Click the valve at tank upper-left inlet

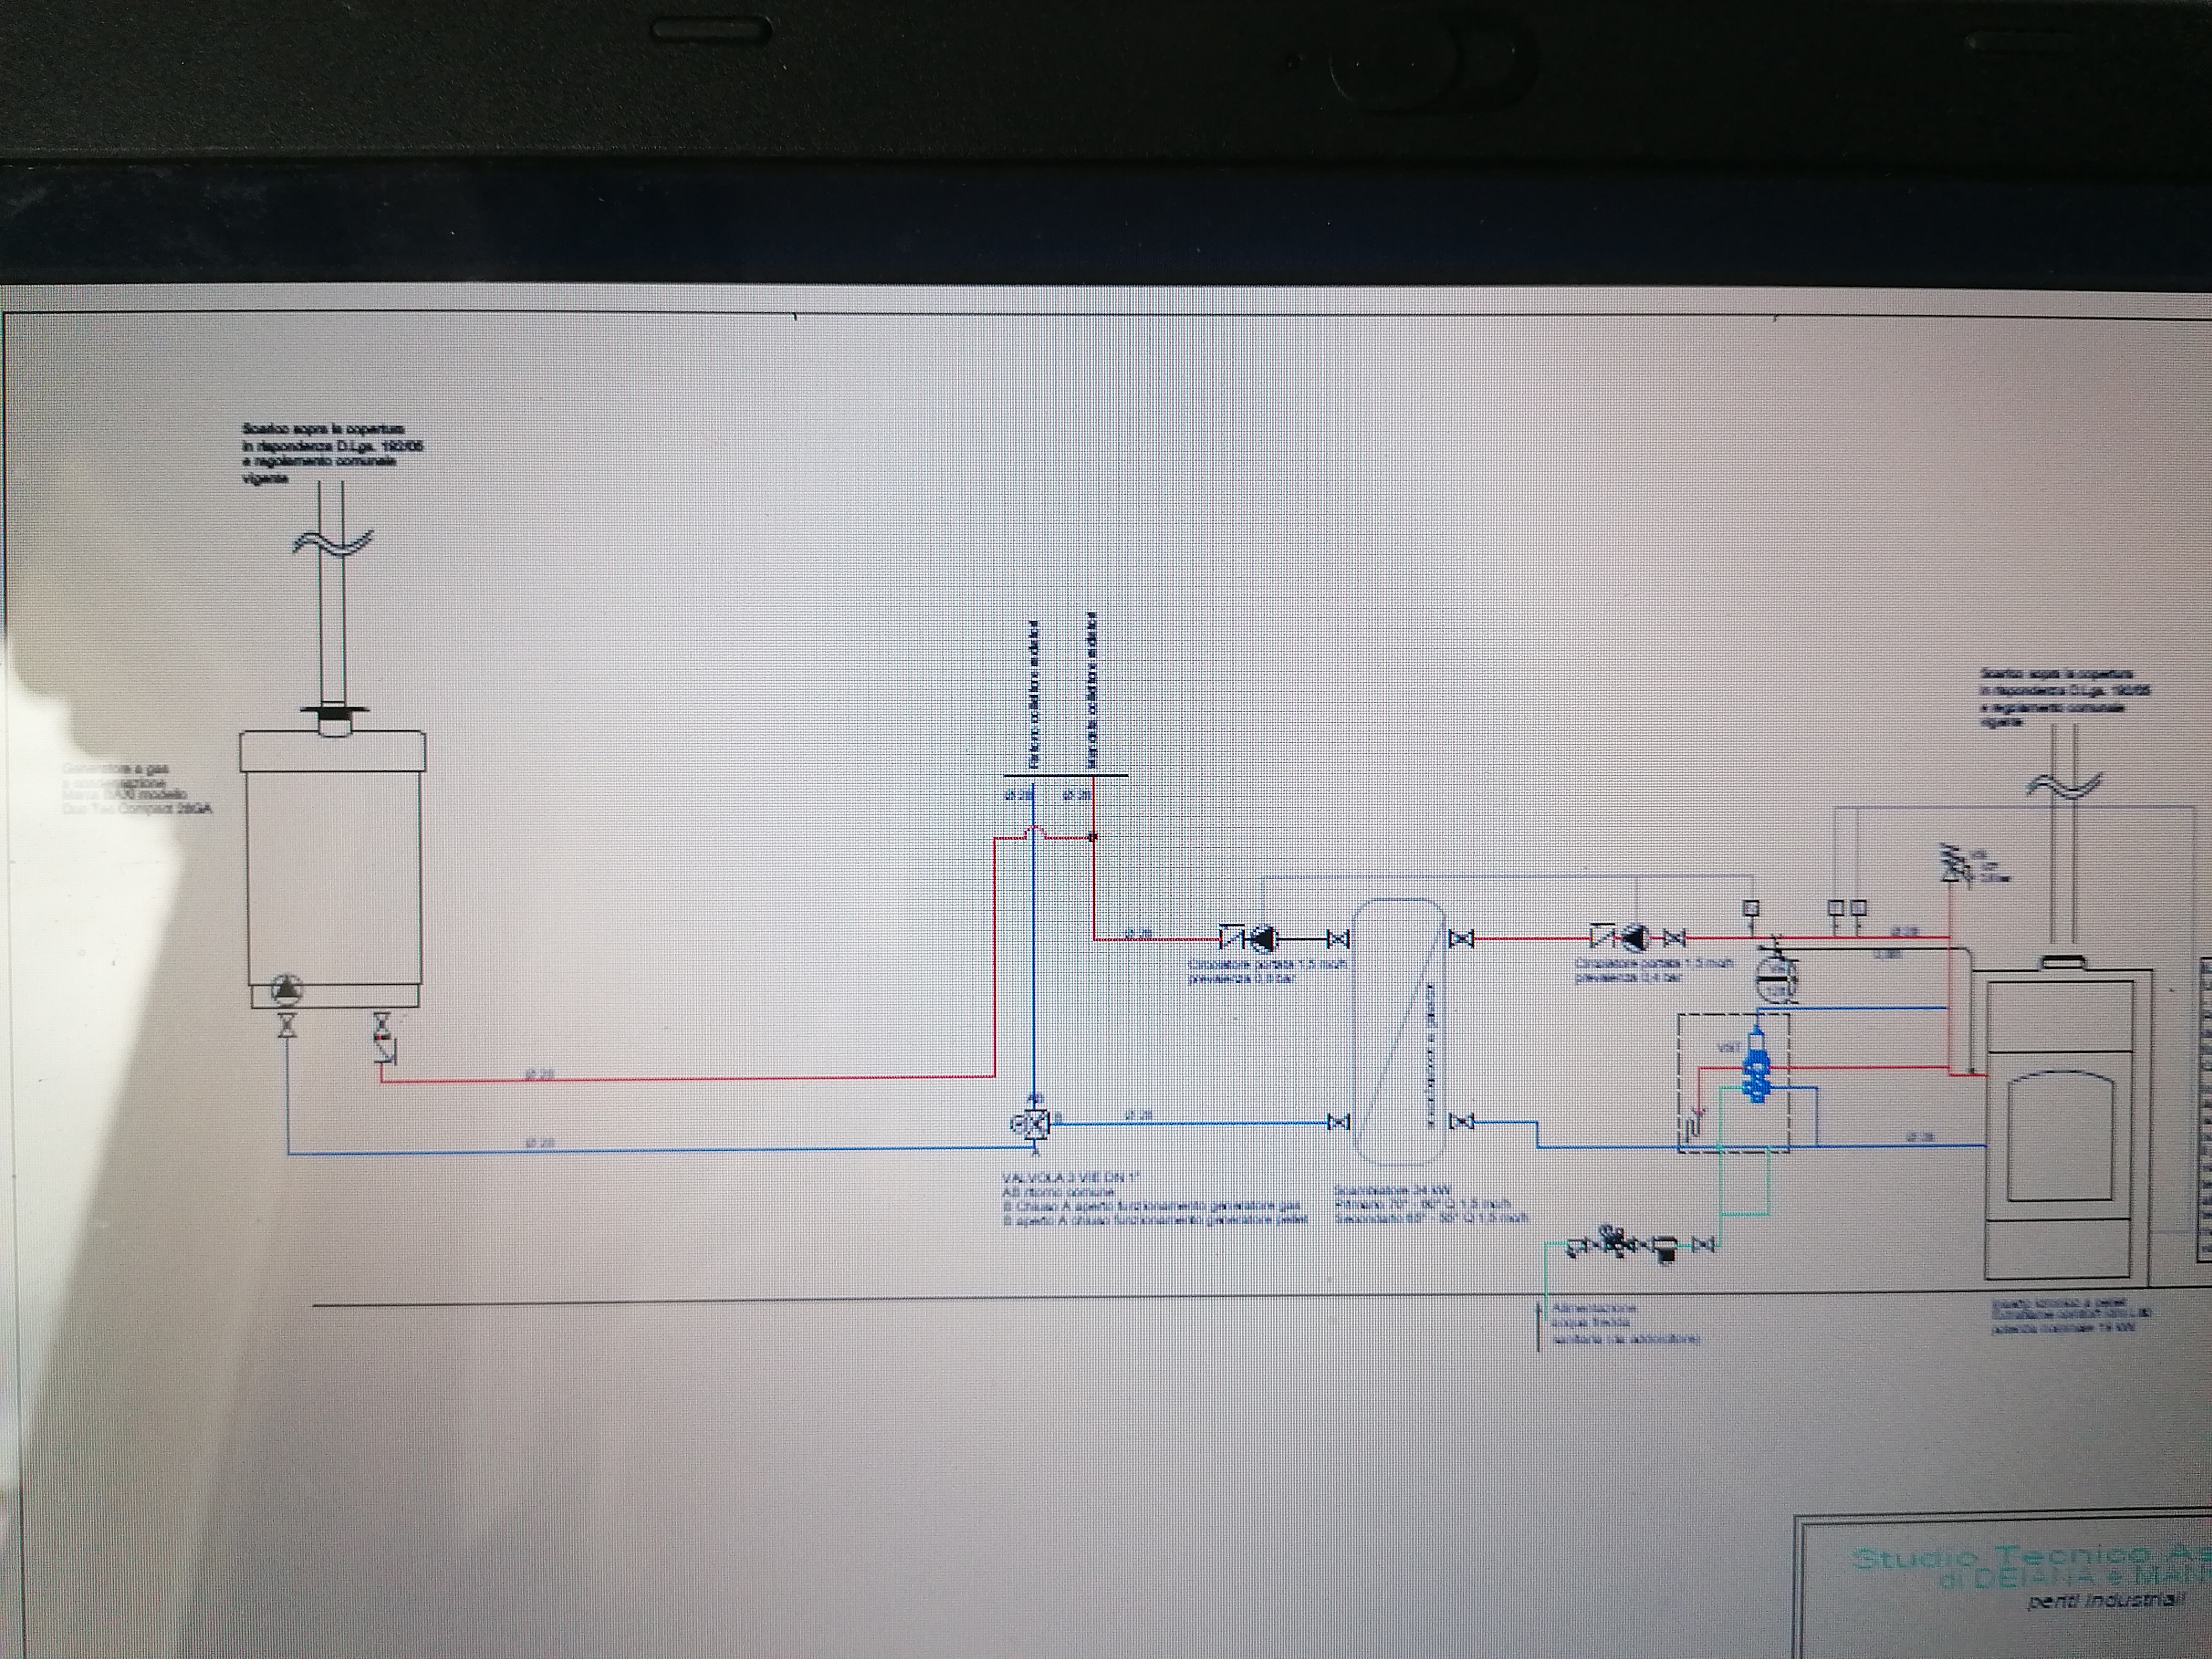(1338, 939)
